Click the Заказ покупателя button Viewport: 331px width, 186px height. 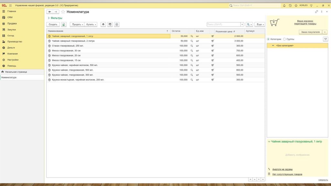point(310,32)
